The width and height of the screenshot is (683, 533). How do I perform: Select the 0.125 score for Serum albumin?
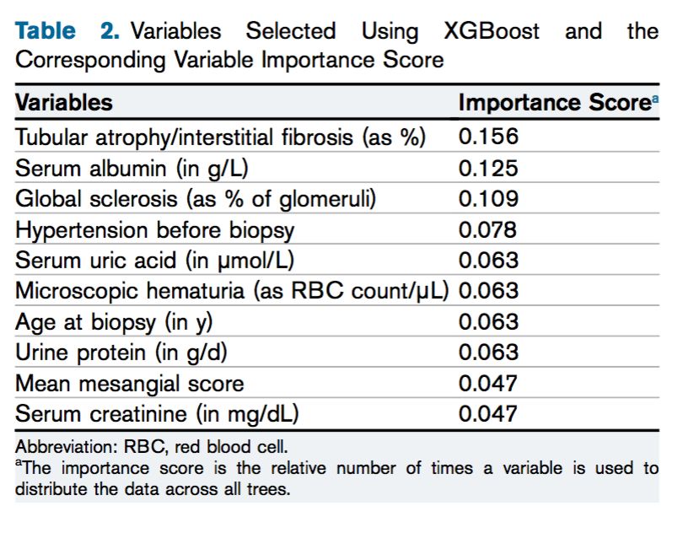pyautogui.click(x=488, y=168)
